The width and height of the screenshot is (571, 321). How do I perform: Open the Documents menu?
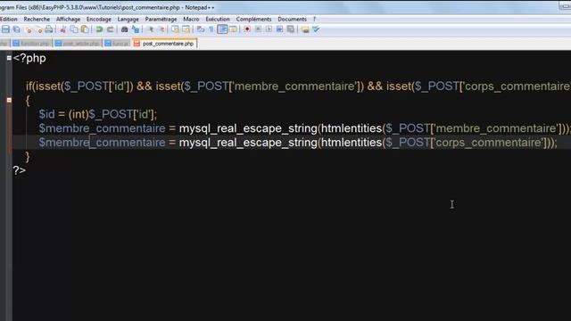(292, 19)
